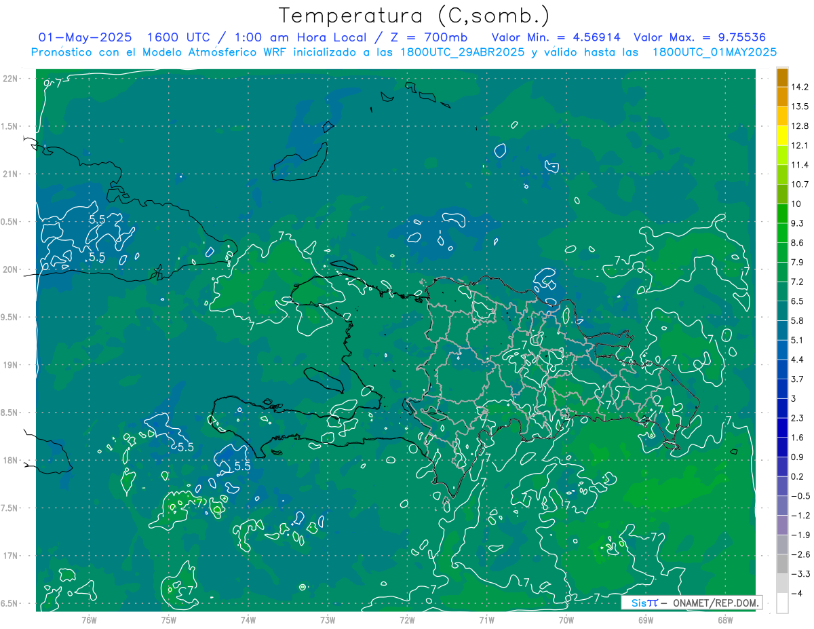814x629 pixels.
Task: Click the colorbar label '14.2'
Action: tap(800, 88)
